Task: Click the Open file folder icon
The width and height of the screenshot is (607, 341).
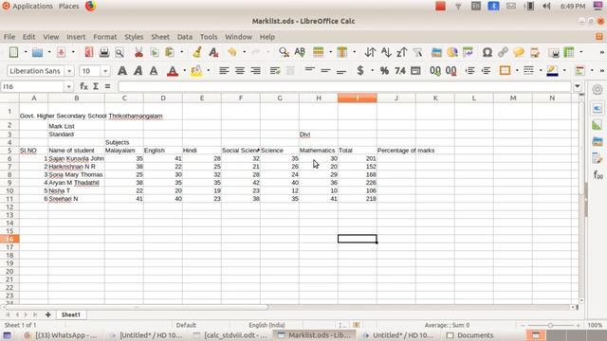Action: [x=37, y=52]
